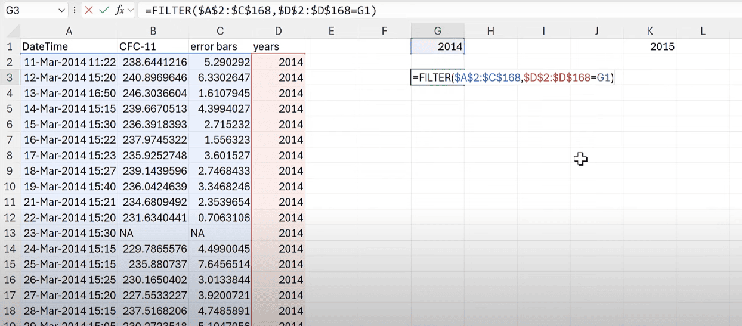Select row 3 header
The height and width of the screenshot is (326, 742).
pos(10,77)
